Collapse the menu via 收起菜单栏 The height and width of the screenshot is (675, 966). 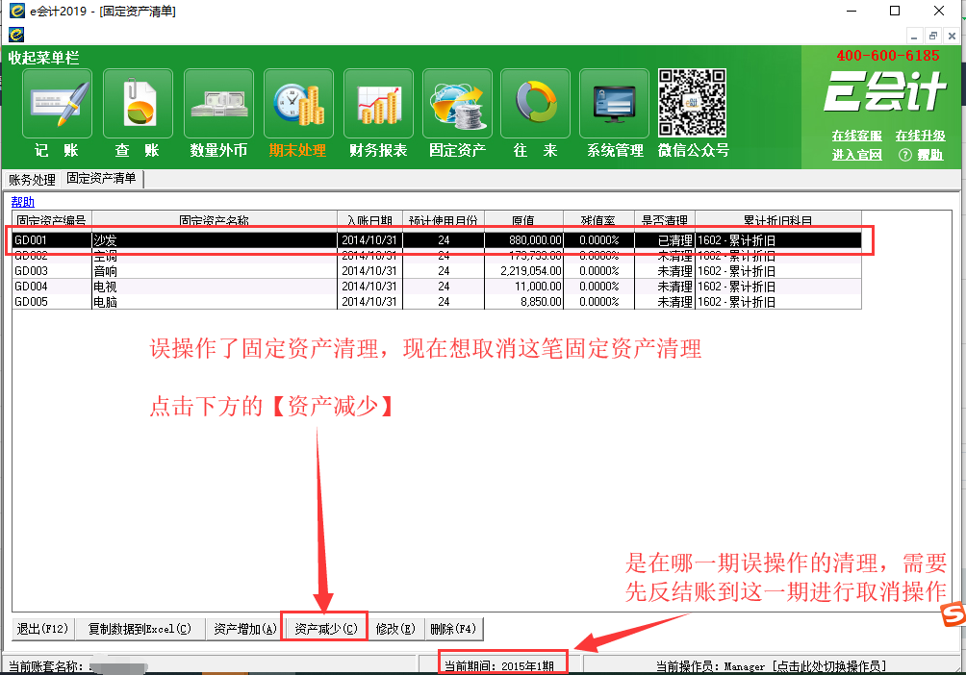[x=43, y=58]
